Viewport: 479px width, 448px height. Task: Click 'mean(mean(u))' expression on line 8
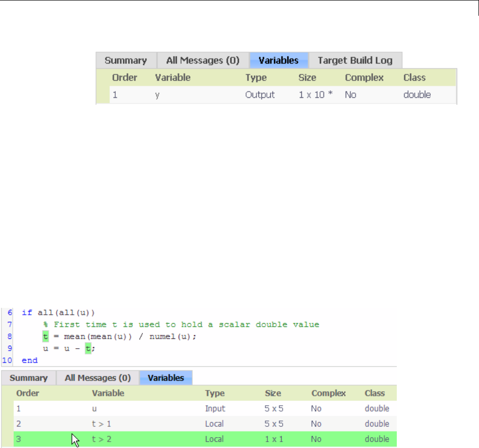pos(98,336)
